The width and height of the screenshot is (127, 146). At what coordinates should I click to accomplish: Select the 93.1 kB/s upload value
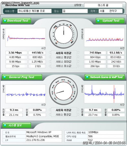click(x=116, y=53)
